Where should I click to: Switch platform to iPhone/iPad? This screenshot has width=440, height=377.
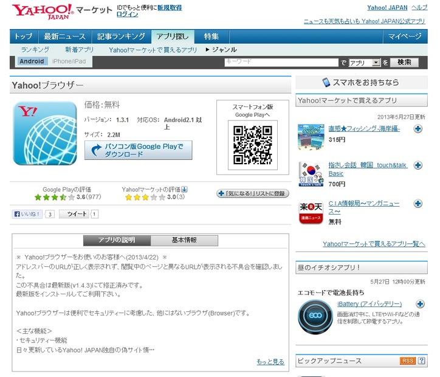(69, 61)
